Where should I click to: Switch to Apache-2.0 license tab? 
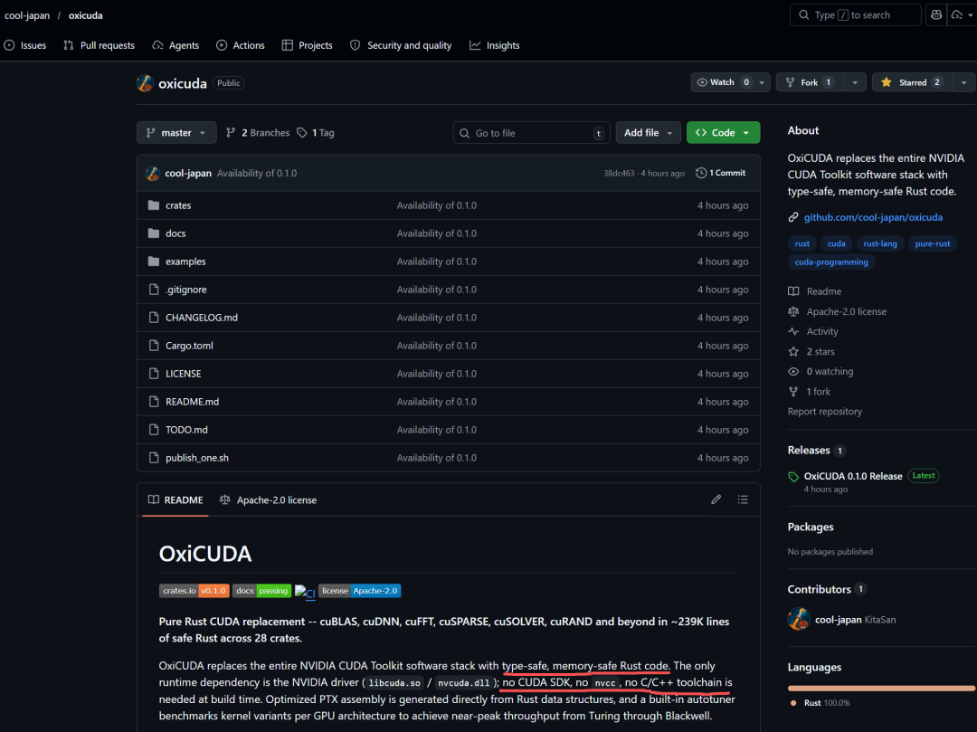[x=269, y=499]
